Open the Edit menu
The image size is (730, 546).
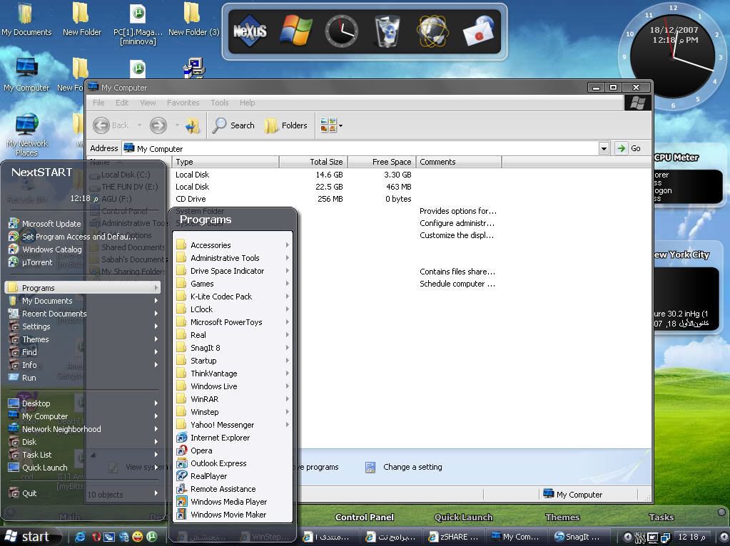click(x=122, y=103)
